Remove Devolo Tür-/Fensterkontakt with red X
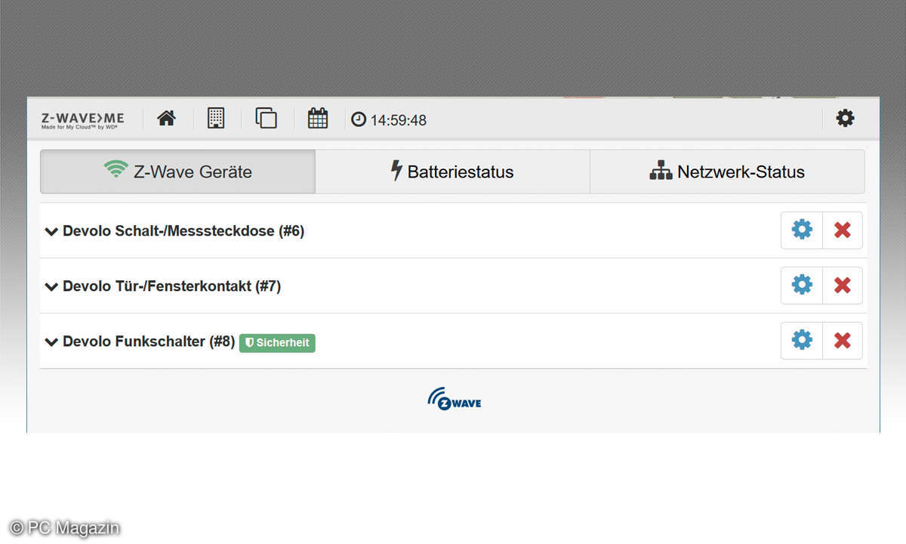 (843, 285)
